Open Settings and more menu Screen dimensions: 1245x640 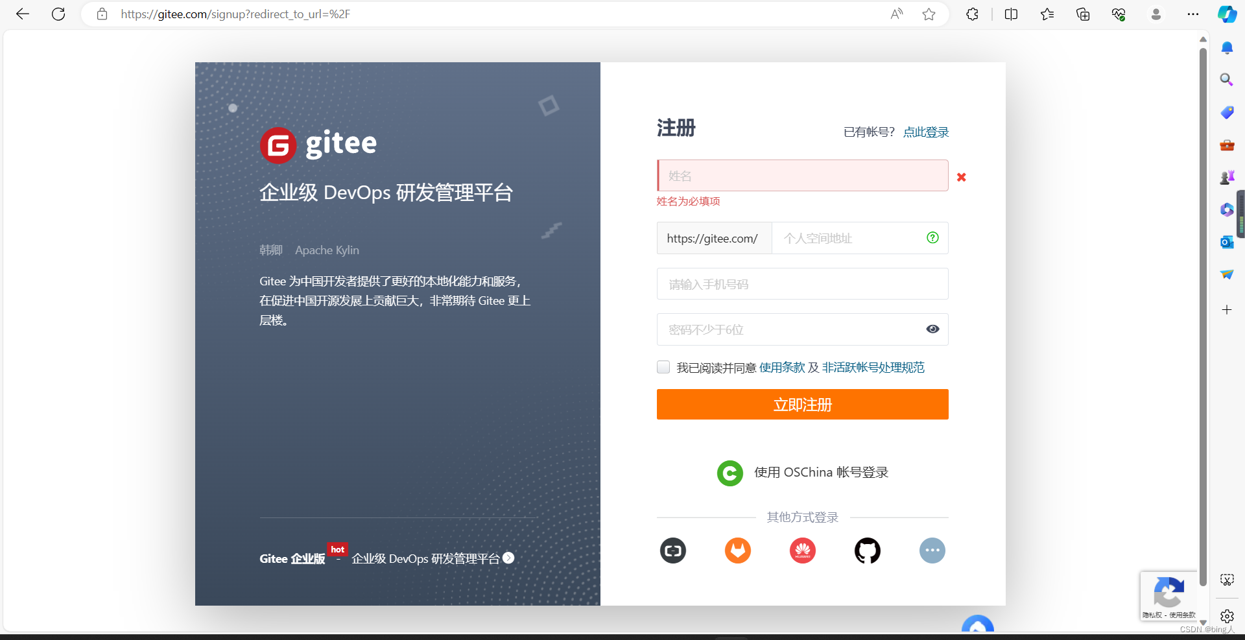click(1192, 14)
